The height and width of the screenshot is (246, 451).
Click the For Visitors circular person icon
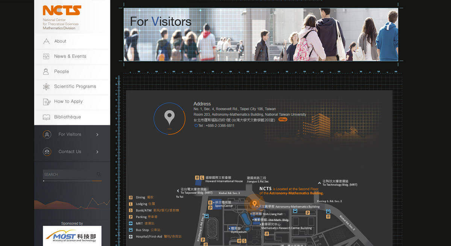pos(47,134)
